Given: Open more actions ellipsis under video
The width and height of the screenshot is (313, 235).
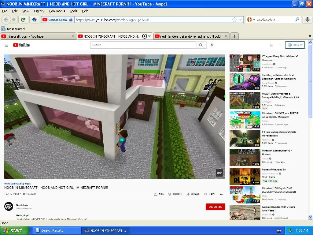Looking at the screenshot, I should (x=222, y=194).
